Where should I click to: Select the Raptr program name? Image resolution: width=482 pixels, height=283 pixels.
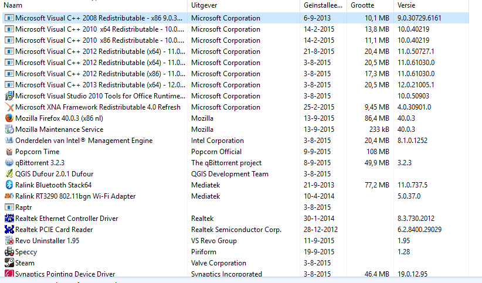click(23, 207)
